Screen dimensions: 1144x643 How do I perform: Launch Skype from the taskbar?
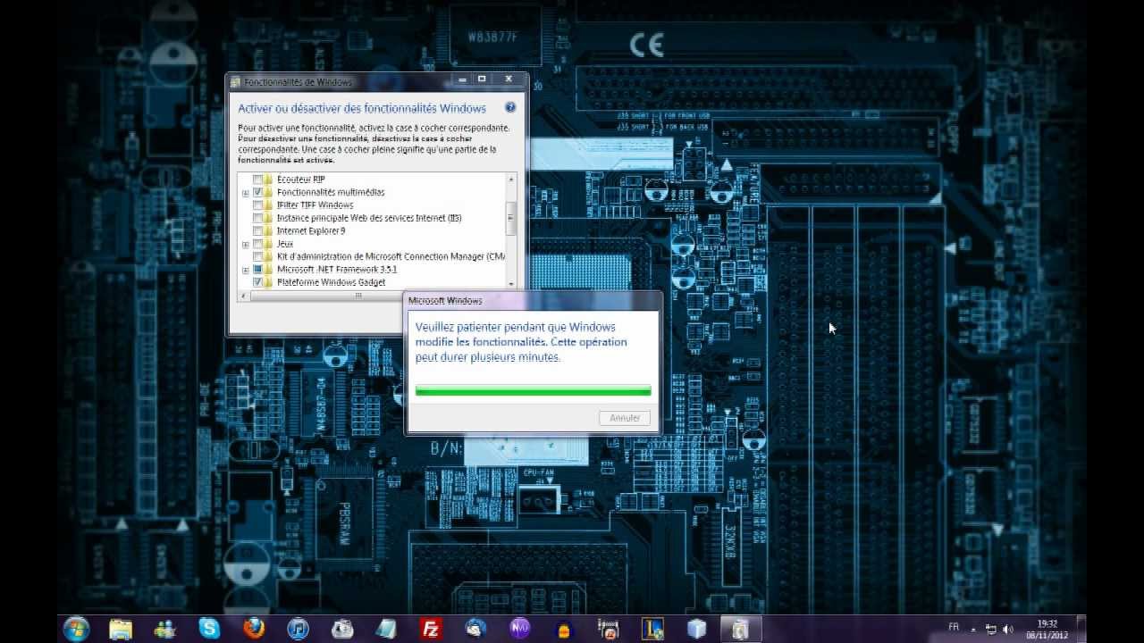tap(209, 629)
